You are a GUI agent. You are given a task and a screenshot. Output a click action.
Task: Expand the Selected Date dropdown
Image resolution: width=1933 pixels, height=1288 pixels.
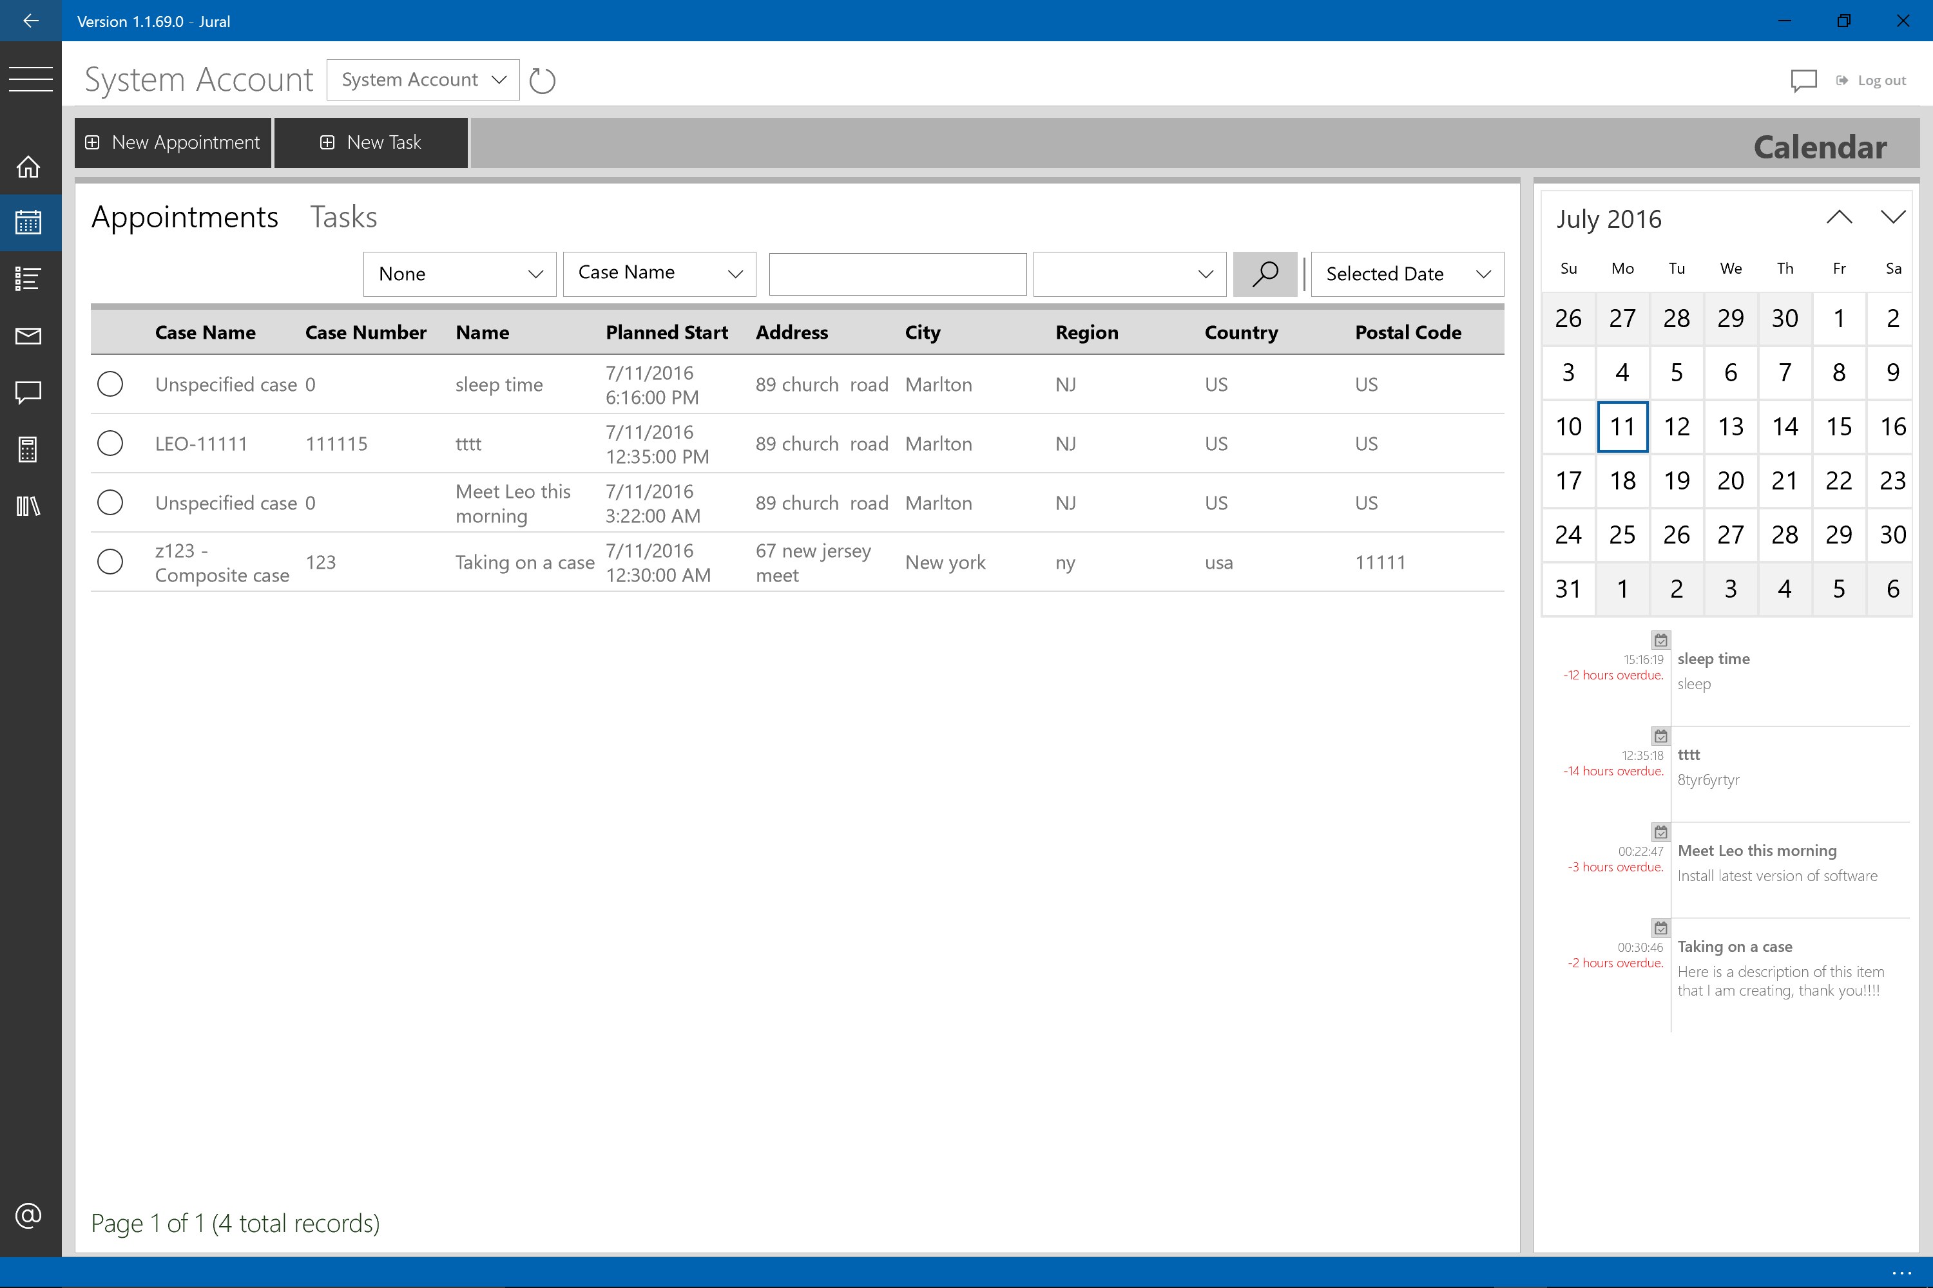tap(1406, 274)
